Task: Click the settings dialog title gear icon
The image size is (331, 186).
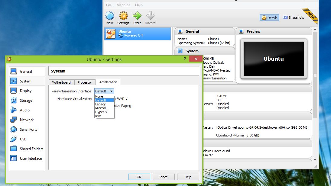Action: coord(9,59)
